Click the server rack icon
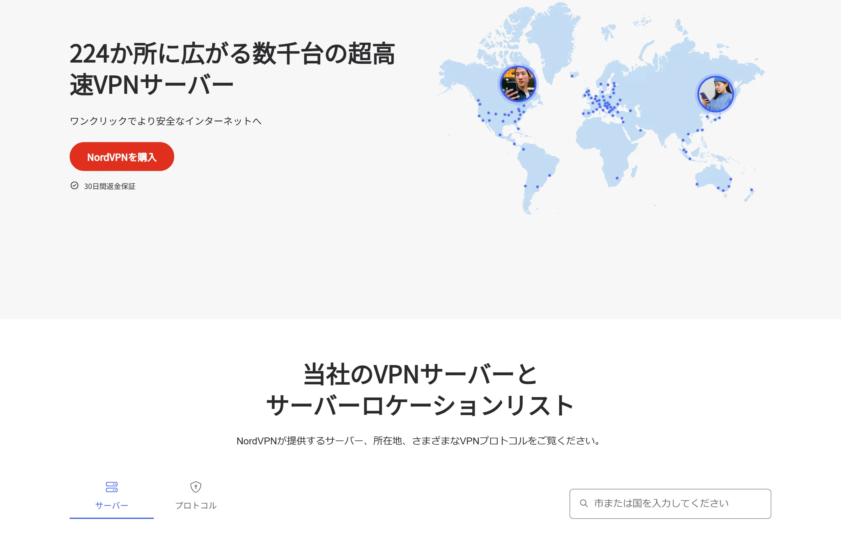Screen dimensions: 841x539 [112, 487]
